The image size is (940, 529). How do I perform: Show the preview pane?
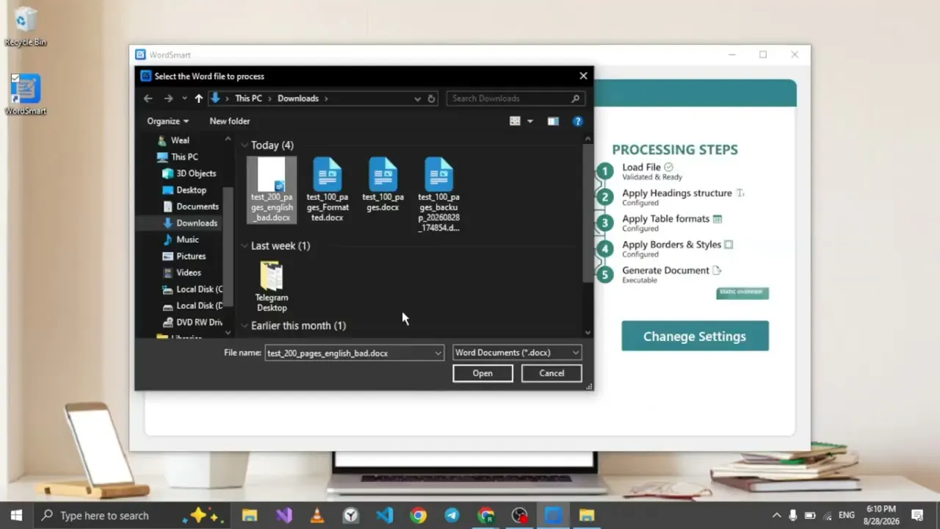tap(553, 121)
